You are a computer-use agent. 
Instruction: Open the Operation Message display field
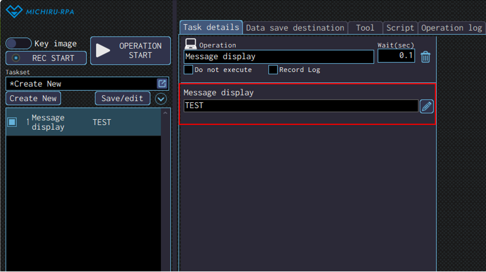coord(279,57)
